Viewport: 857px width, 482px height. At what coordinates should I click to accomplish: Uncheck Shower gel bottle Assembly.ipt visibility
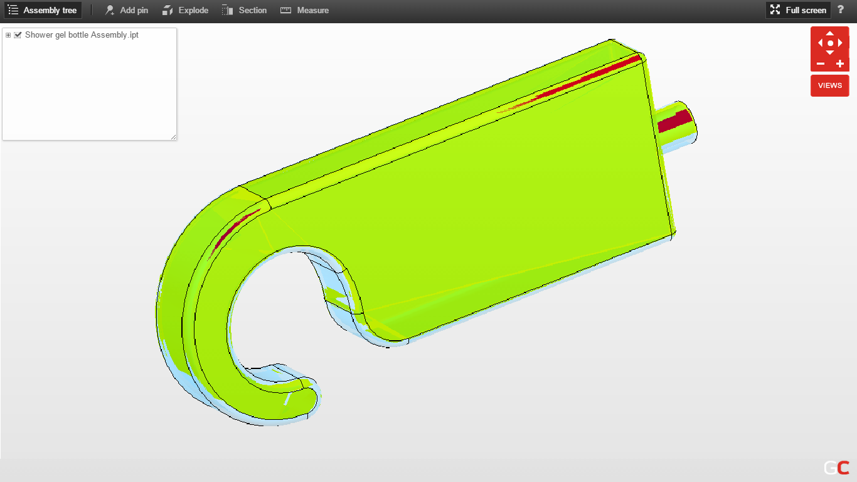point(18,35)
